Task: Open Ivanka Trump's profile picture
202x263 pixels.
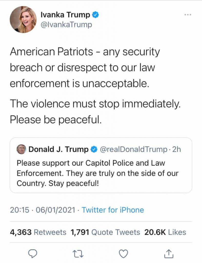Action: 23,20
